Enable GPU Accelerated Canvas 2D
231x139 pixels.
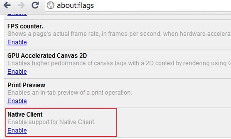click(x=17, y=72)
